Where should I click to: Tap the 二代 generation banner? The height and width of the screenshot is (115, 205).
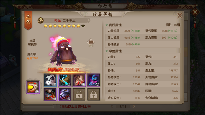pos(28,20)
